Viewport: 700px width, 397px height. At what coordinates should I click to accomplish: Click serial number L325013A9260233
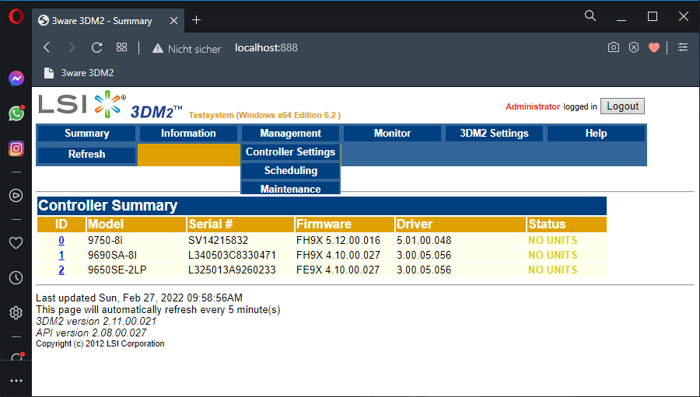(232, 270)
